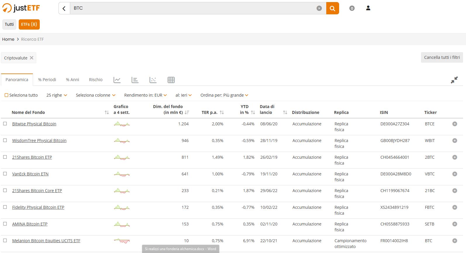466x253 pixels.
Task: Click the orange search magnifier button
Action: pyautogui.click(x=332, y=8)
